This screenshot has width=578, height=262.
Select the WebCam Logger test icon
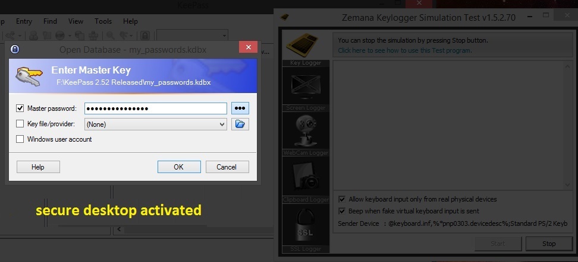pyautogui.click(x=306, y=131)
